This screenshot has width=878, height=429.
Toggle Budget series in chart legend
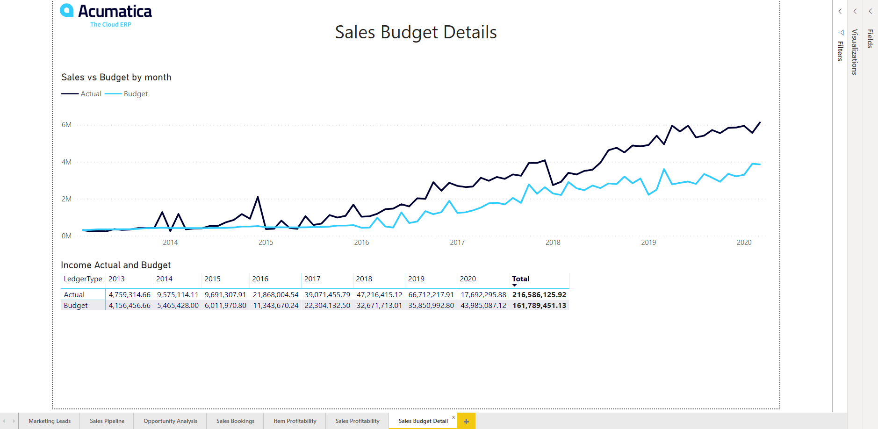click(x=126, y=94)
